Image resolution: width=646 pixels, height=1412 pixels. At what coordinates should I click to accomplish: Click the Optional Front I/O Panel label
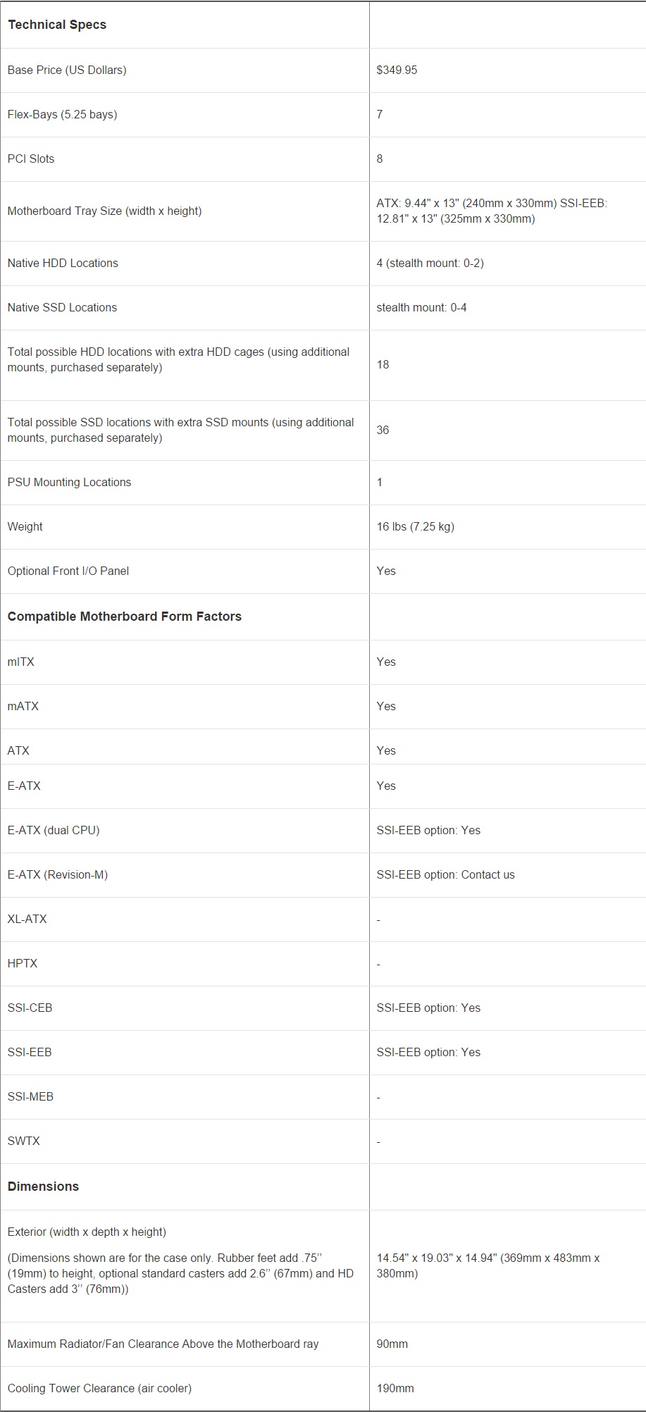68,571
